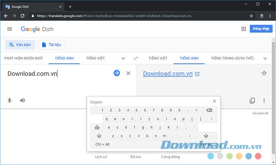Screen dimensions: 276x165
Task: Select the Tiếng Trung (Giản Thể) target tab
Action: click(x=232, y=58)
